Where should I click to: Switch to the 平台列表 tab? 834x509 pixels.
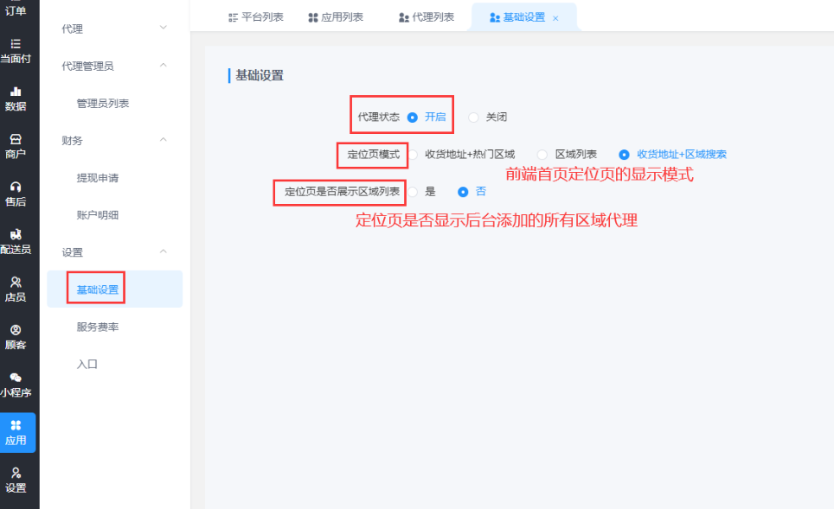point(256,17)
